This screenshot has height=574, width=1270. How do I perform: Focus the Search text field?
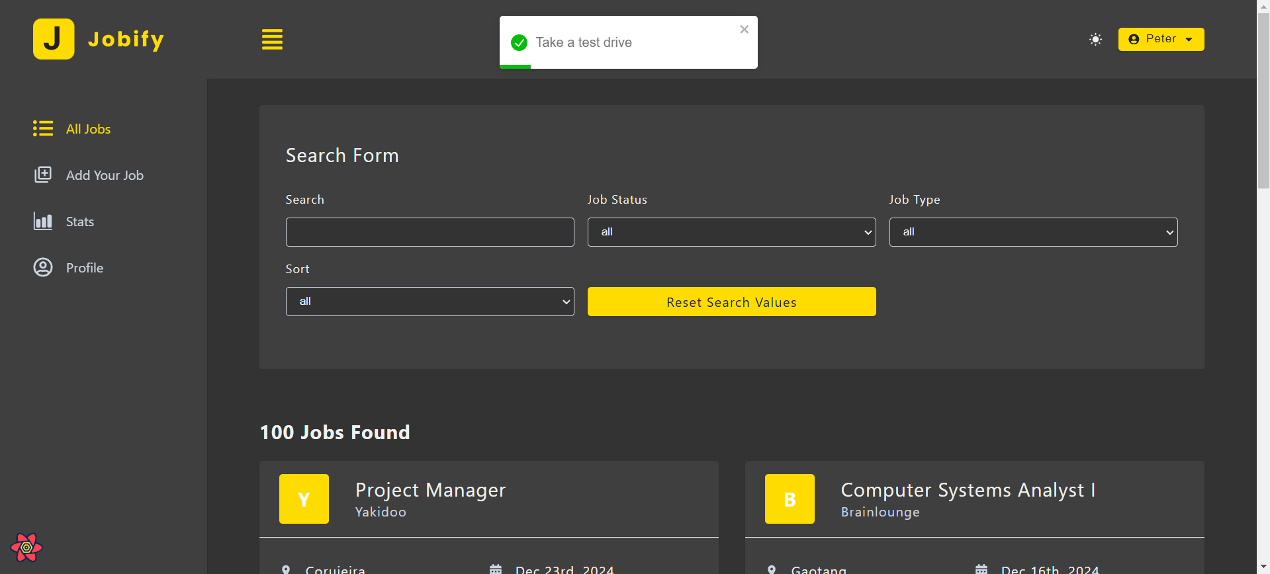(x=430, y=232)
